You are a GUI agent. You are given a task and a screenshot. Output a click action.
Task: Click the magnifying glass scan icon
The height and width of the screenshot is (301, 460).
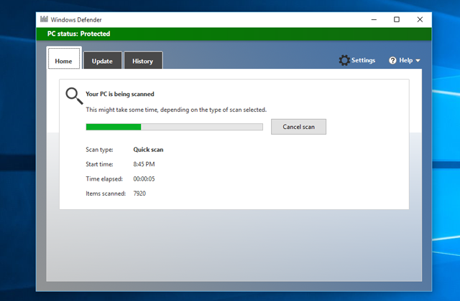point(74,96)
